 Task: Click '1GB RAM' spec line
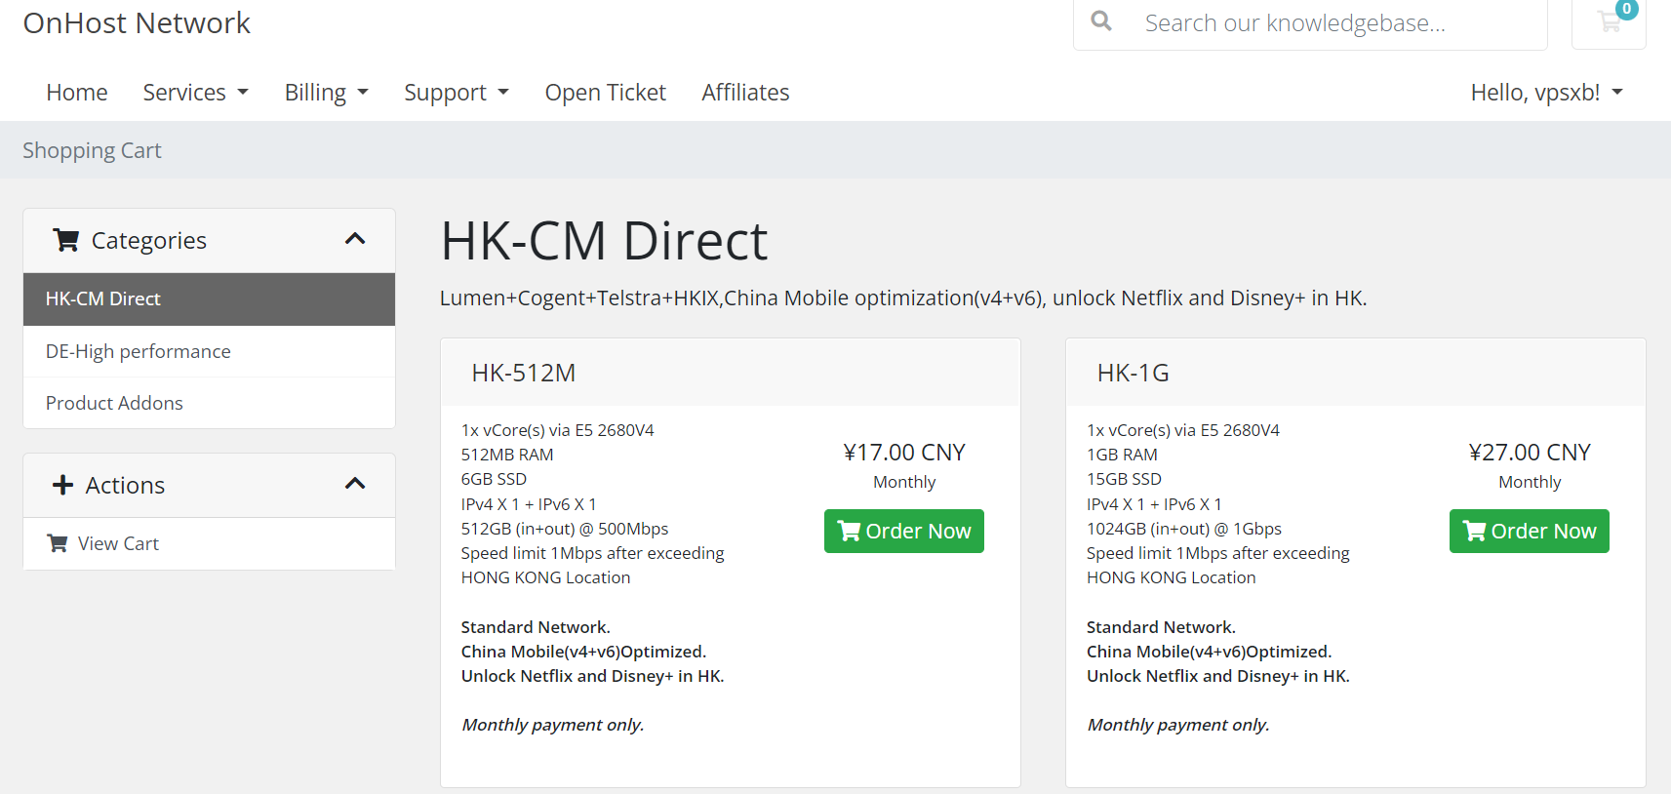coord(1122,455)
